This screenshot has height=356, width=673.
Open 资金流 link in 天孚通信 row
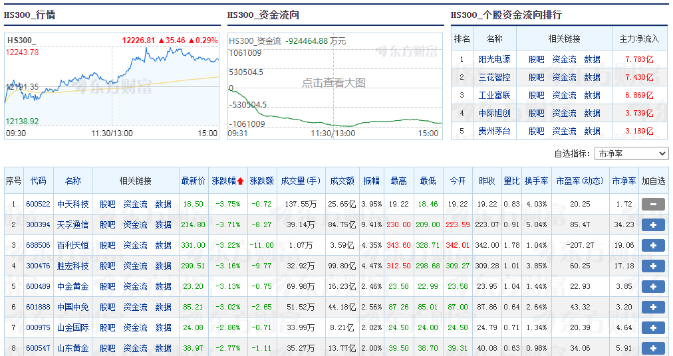point(135,224)
